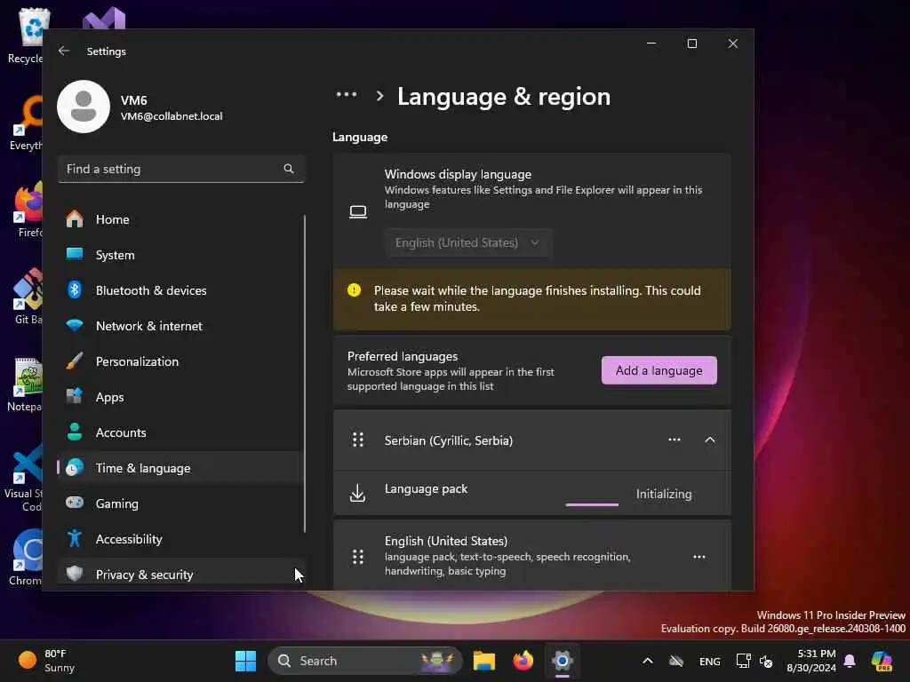Click the Add a language button
Screen dimensions: 910x682
coord(659,370)
